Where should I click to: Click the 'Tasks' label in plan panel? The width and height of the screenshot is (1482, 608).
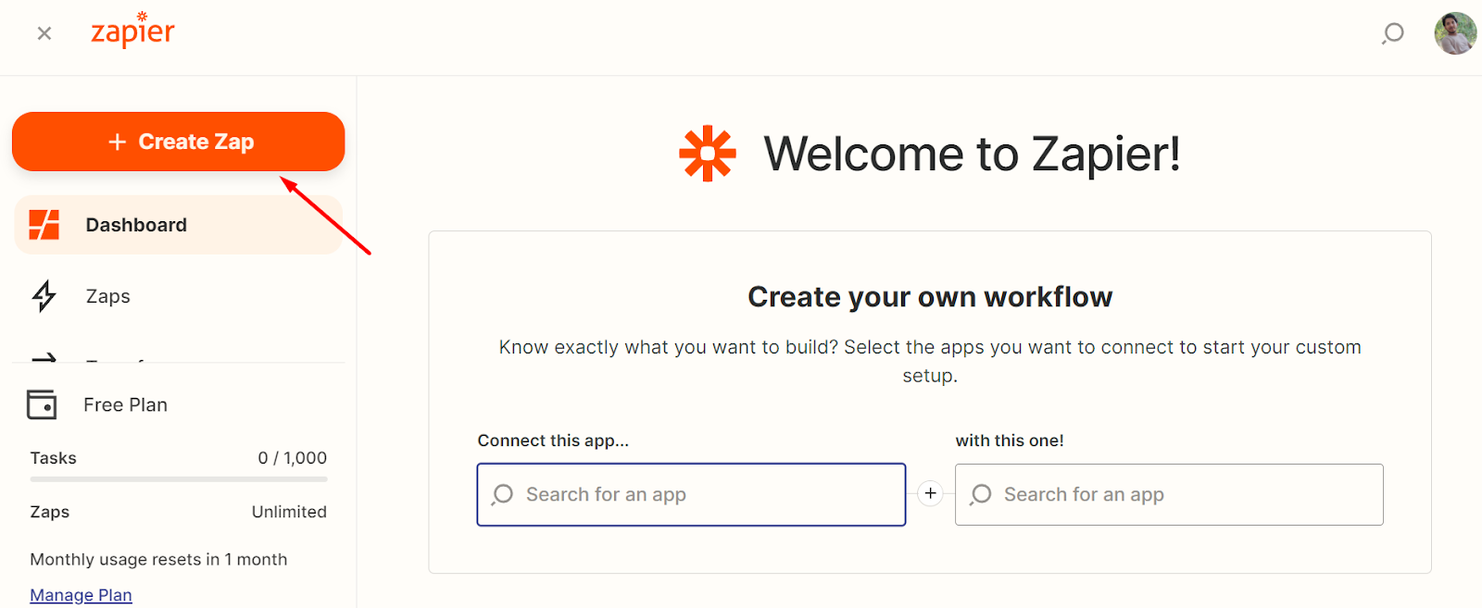click(53, 458)
